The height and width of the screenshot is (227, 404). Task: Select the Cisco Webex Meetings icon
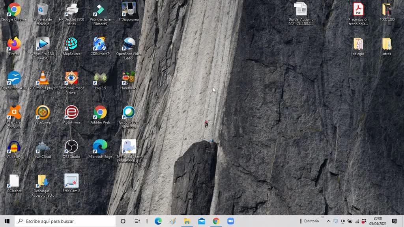click(129, 117)
